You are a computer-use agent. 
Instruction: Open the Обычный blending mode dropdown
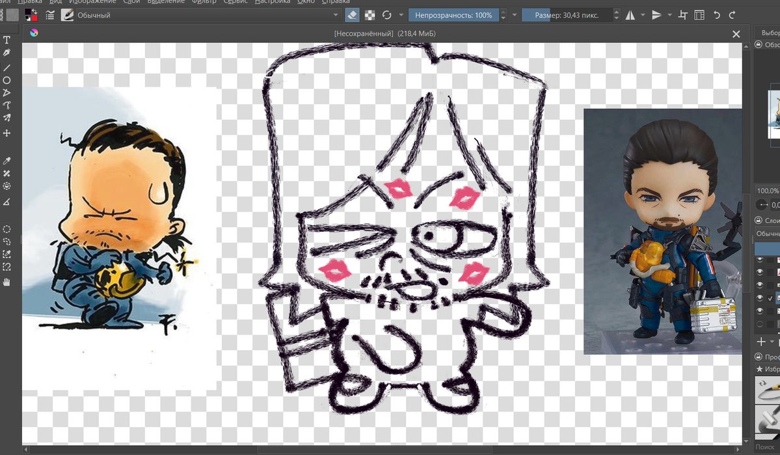(208, 16)
